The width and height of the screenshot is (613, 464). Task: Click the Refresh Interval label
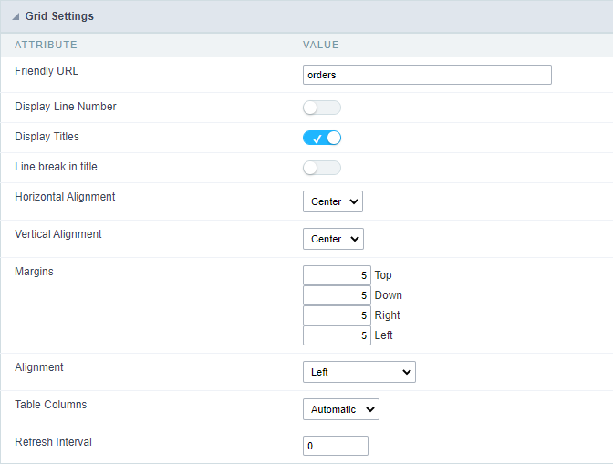click(x=53, y=442)
